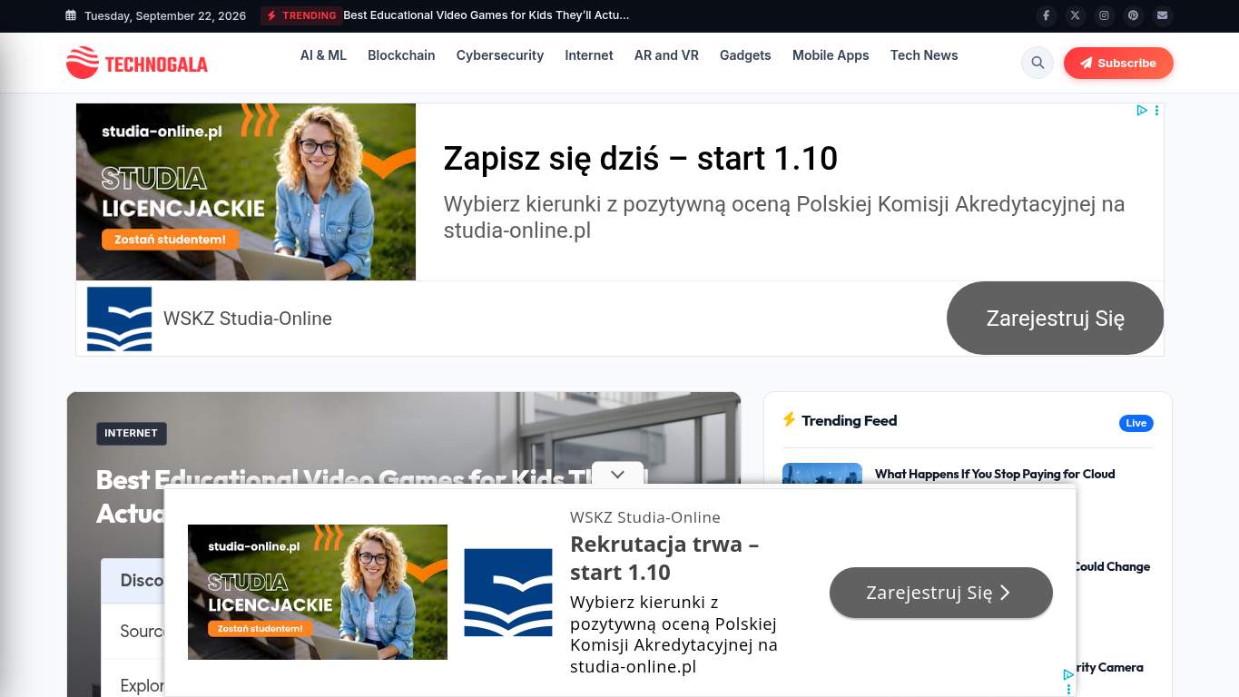Select Internet in the navigation bar
The height and width of the screenshot is (697, 1239).
pos(589,55)
